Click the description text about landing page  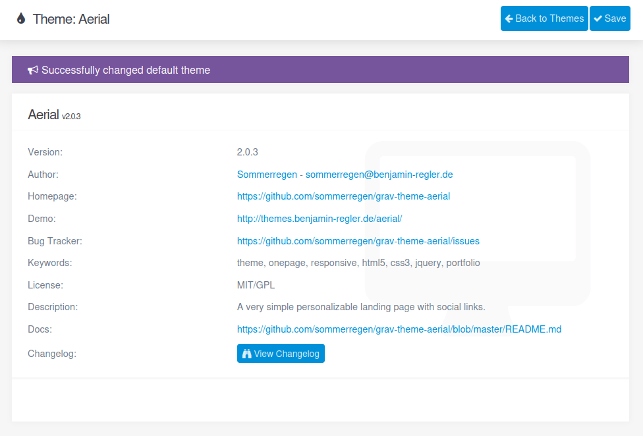(x=361, y=307)
